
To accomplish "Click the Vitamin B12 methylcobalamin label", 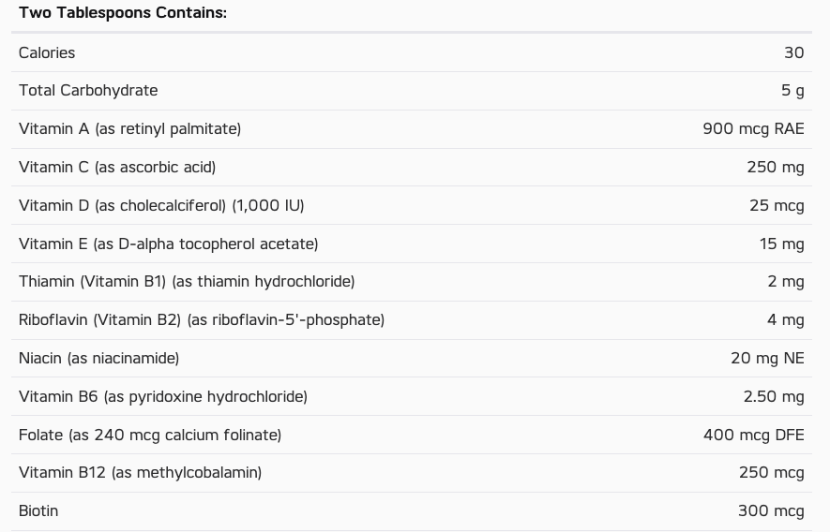I will 140,473.
